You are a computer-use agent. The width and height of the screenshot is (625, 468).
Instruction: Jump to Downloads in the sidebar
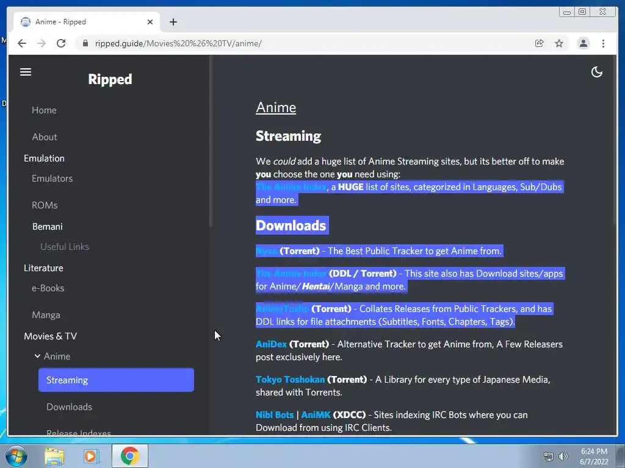(x=69, y=406)
